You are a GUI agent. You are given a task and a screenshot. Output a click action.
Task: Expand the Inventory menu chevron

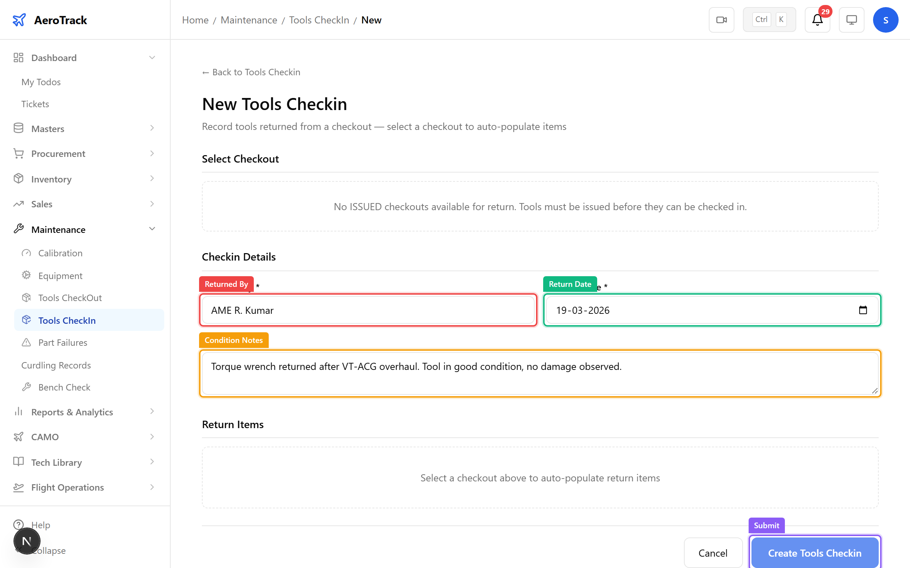152,179
